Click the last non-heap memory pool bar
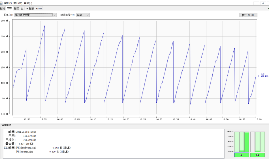This screenshot has height=159, width=269. coord(262,142)
